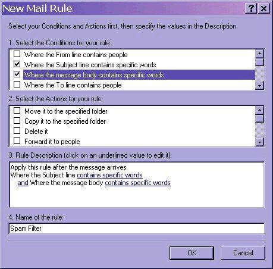Click the Actions list down arrow
The image size is (273, 269).
pyautogui.click(x=259, y=142)
